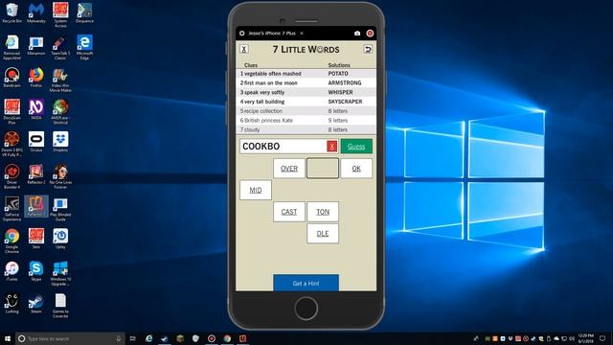
Task: Select the No One Lives Forever shortcut
Action: 60,176
